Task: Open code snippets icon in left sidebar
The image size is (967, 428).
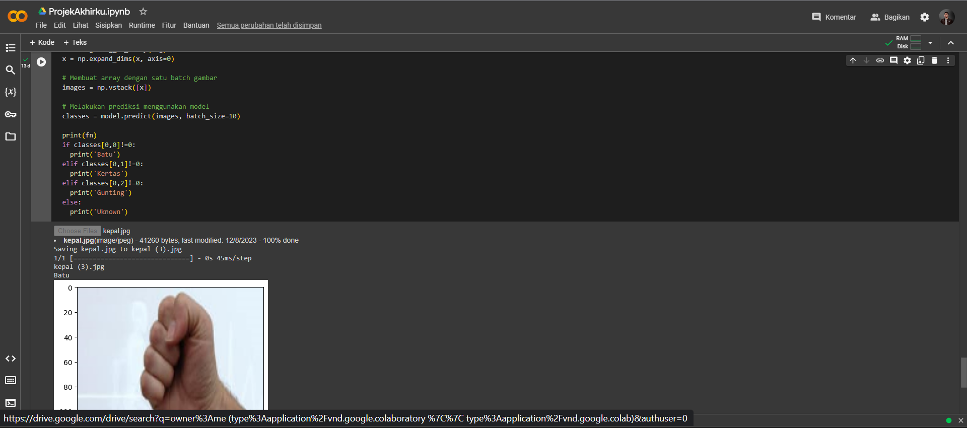Action: click(11, 359)
